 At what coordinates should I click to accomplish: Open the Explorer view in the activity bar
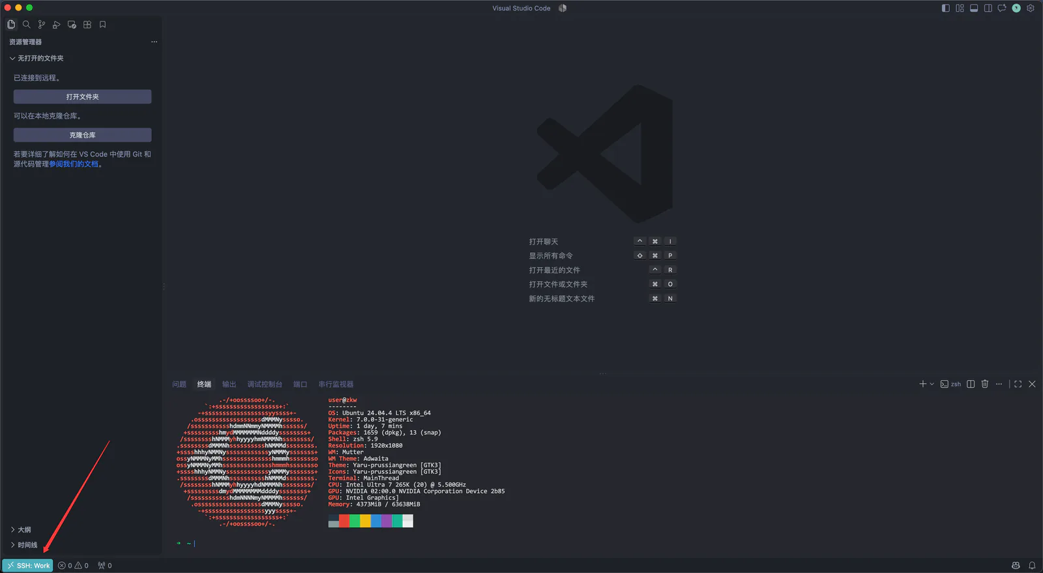(11, 25)
